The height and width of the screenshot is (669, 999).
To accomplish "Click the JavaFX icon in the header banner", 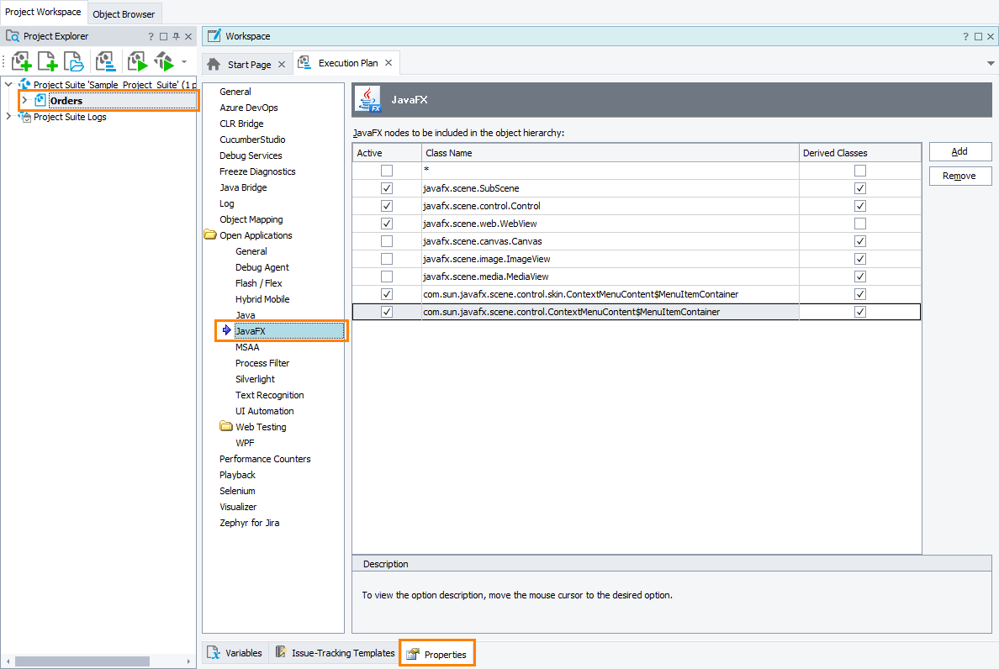I will pos(368,98).
